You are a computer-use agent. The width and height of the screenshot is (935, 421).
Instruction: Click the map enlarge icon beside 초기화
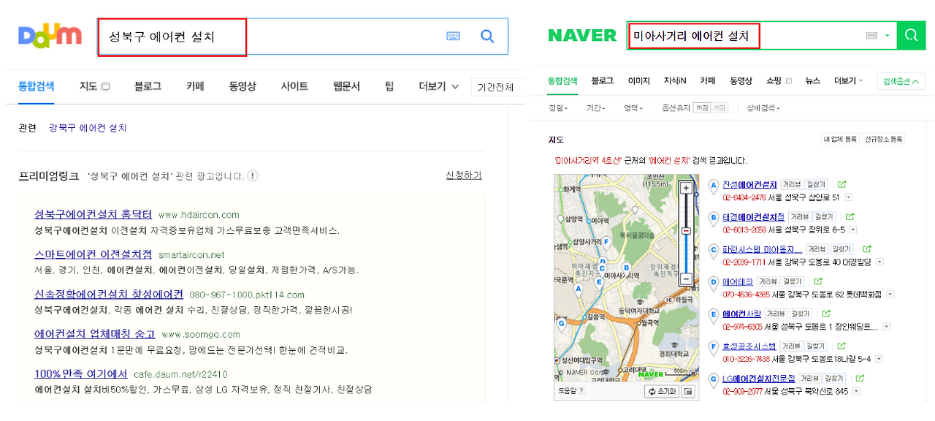pos(688,392)
